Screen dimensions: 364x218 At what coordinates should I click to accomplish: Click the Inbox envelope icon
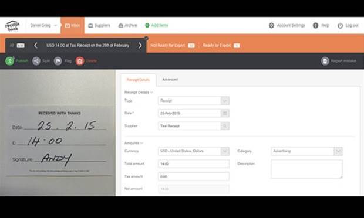tap(68, 25)
